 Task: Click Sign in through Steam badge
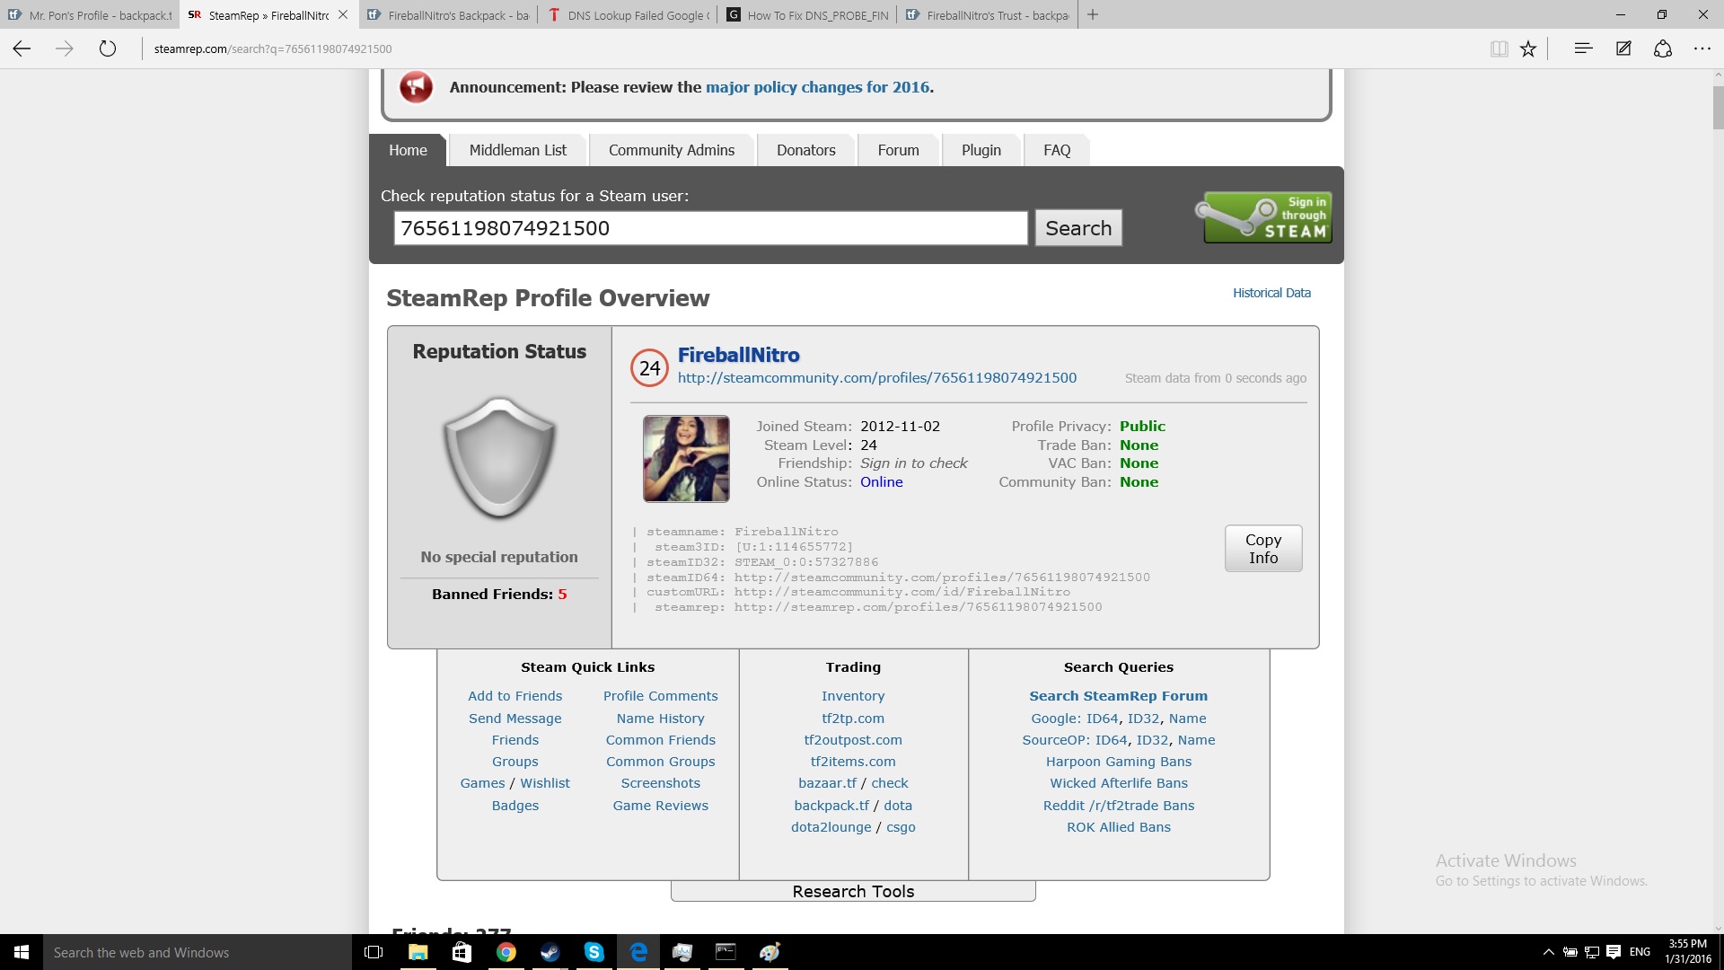click(1266, 217)
